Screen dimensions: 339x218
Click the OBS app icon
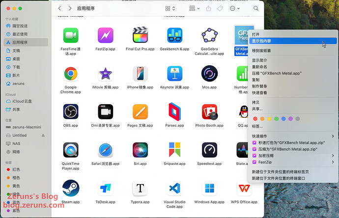(x=71, y=111)
